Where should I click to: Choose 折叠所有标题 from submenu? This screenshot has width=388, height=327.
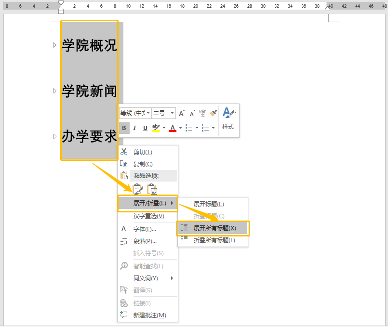pyautogui.click(x=214, y=240)
